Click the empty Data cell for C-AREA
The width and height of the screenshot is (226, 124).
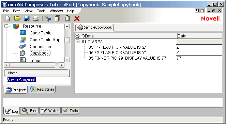[x=199, y=42]
